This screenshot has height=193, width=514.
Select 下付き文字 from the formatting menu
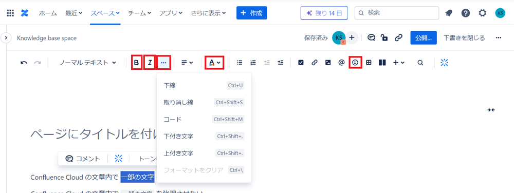(x=204, y=136)
